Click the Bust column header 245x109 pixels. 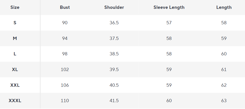65,7
